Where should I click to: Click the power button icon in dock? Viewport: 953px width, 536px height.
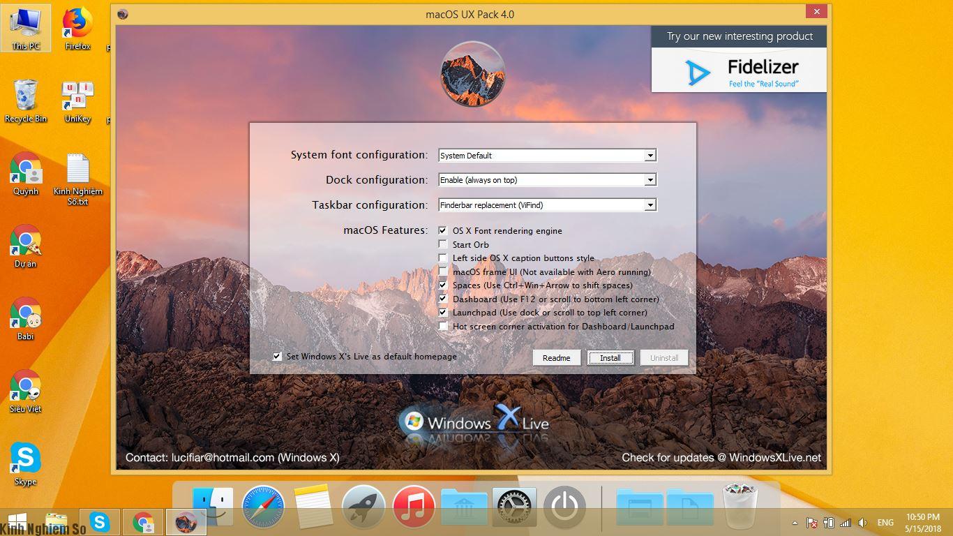[564, 507]
